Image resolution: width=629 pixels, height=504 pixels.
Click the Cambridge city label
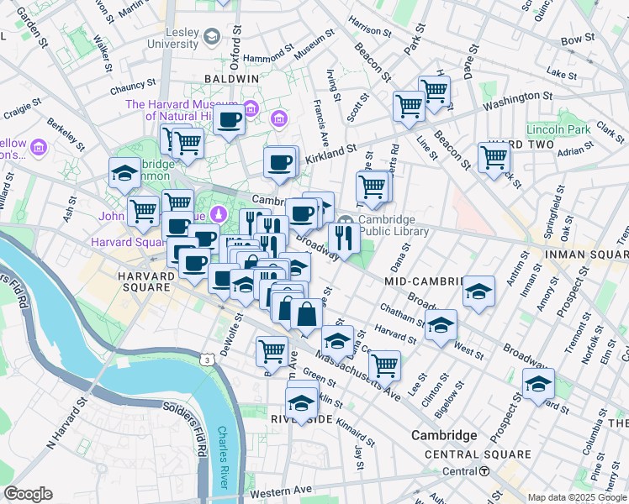444,435
